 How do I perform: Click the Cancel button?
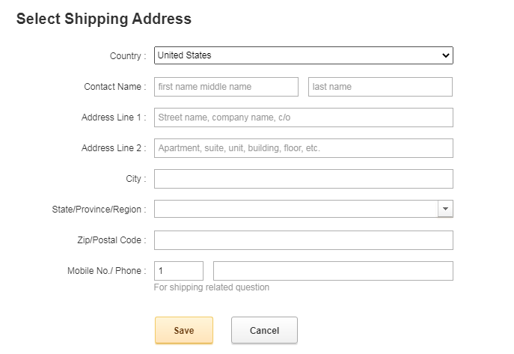[264, 330]
